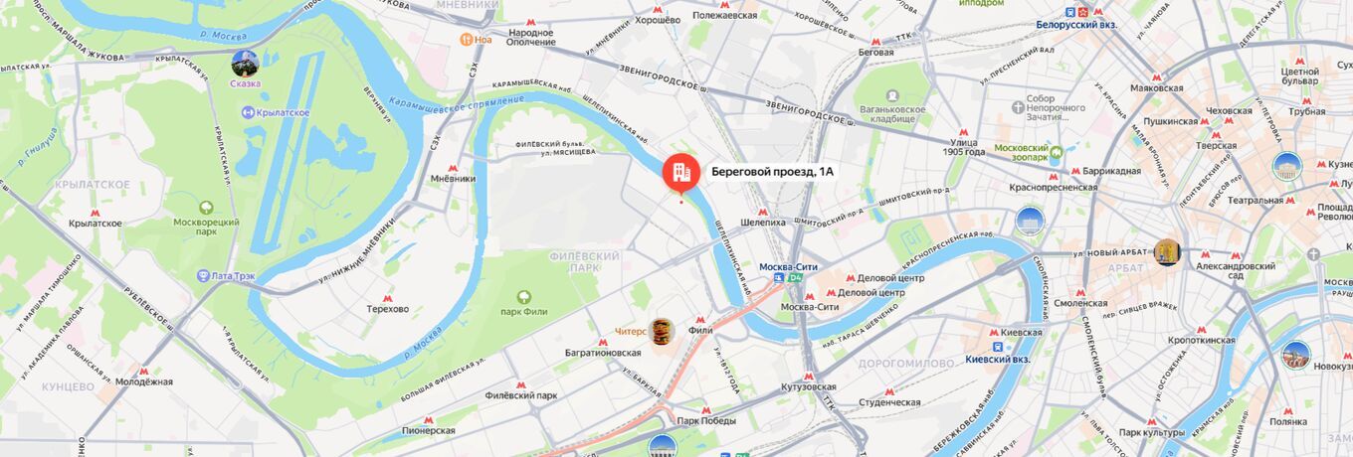Image resolution: width=1353 pixels, height=457 pixels.
Task: Select the Читерс burger place icon
Action: point(662,332)
